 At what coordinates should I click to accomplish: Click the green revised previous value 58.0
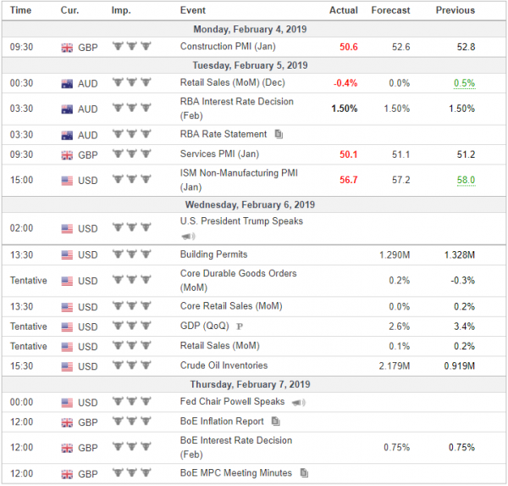pyautogui.click(x=466, y=180)
